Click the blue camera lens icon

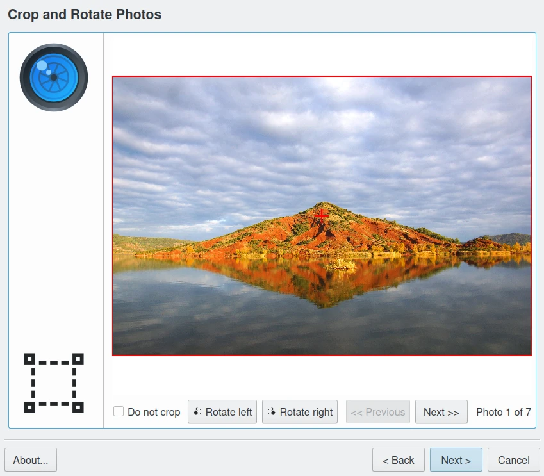54,77
